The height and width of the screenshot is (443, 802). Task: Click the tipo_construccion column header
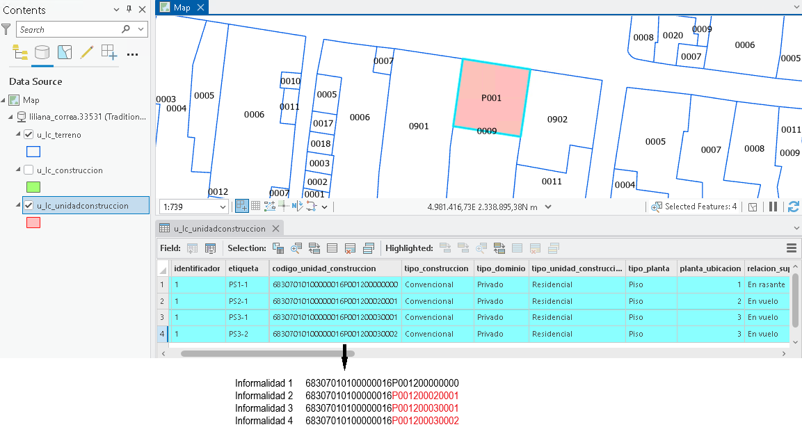[x=436, y=268]
